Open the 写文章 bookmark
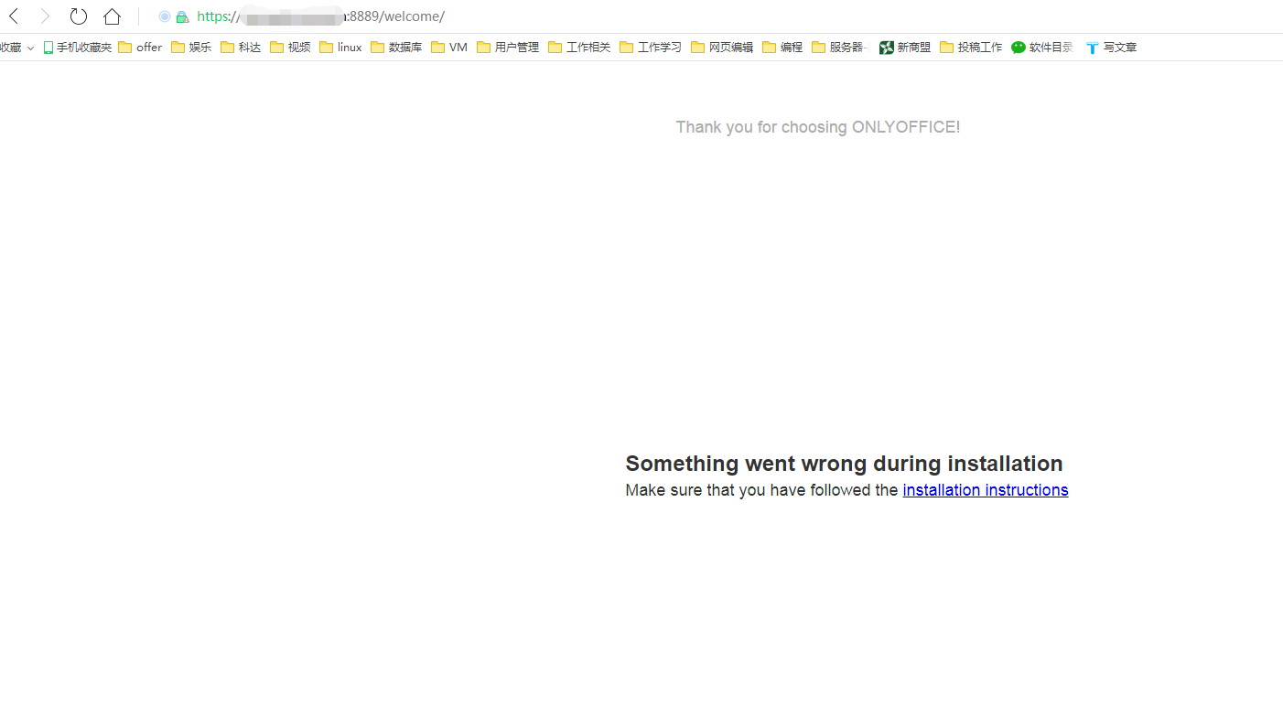This screenshot has height=727, width=1283. pyautogui.click(x=1111, y=48)
